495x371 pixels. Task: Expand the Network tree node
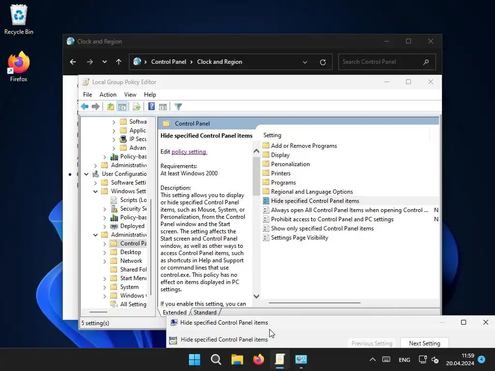pos(104,261)
